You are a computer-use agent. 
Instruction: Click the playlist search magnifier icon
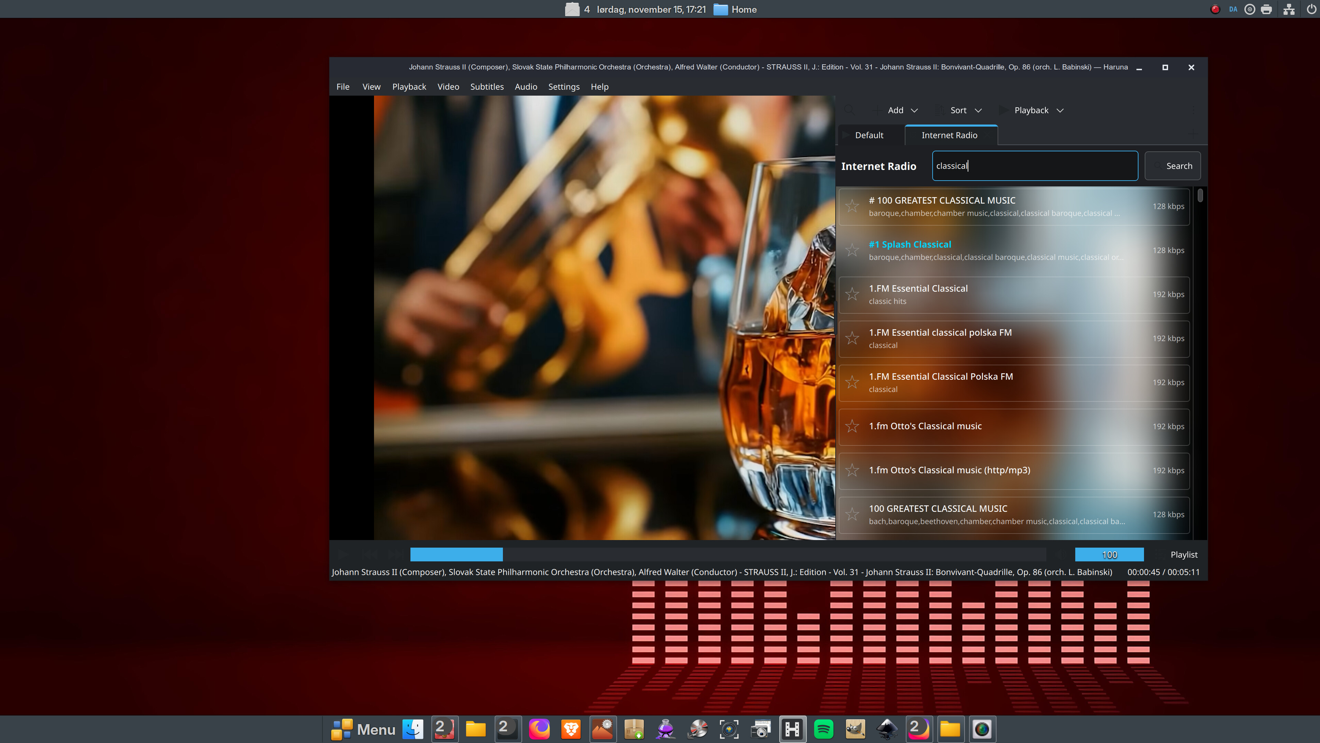coord(849,110)
